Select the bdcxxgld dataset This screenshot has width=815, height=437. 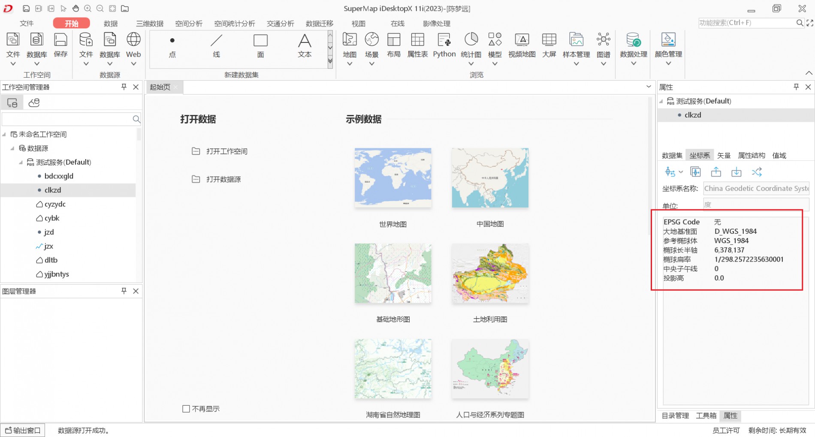59,176
